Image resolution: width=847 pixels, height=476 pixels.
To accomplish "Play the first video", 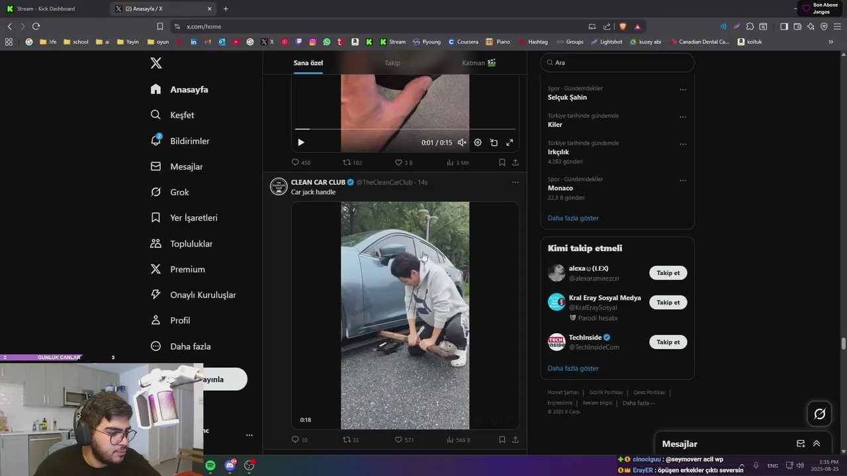I will 301,142.
